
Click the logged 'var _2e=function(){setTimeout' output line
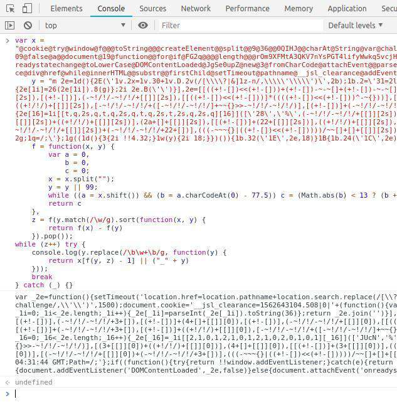point(206,297)
